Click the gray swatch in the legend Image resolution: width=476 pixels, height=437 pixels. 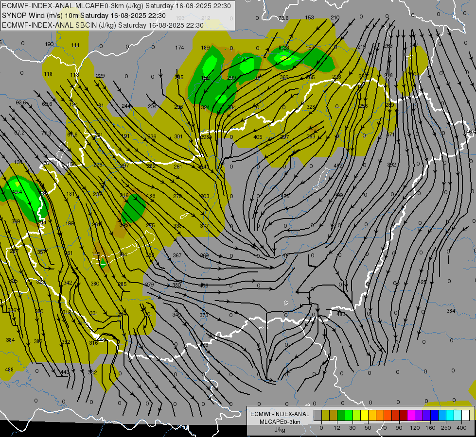317,416
